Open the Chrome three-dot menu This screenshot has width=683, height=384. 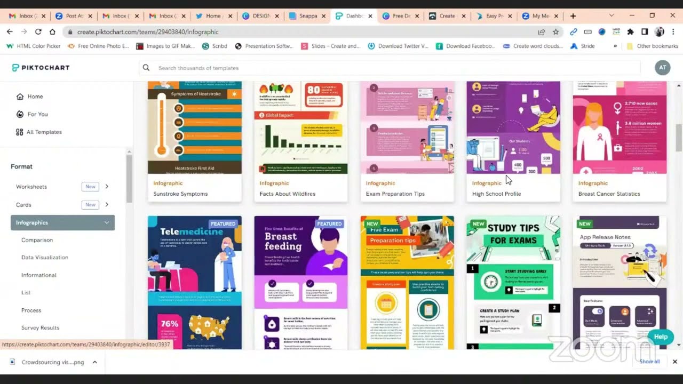673,32
